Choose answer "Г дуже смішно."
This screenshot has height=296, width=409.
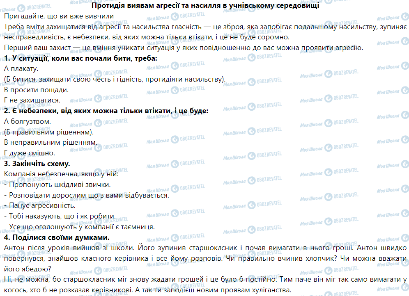click(29, 153)
